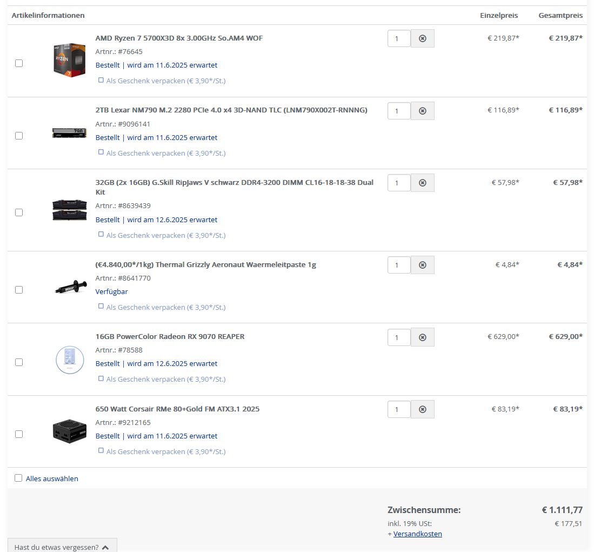Screen dimensions: 594x552
Task: Enable gift wrapping for the Radeon RX 9070
Action: [101, 378]
